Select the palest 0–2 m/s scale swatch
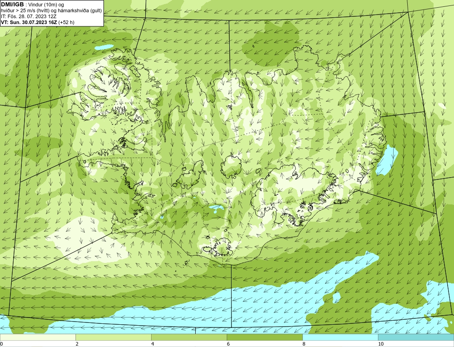Viewport: 454px width, 347px height. coord(38,337)
